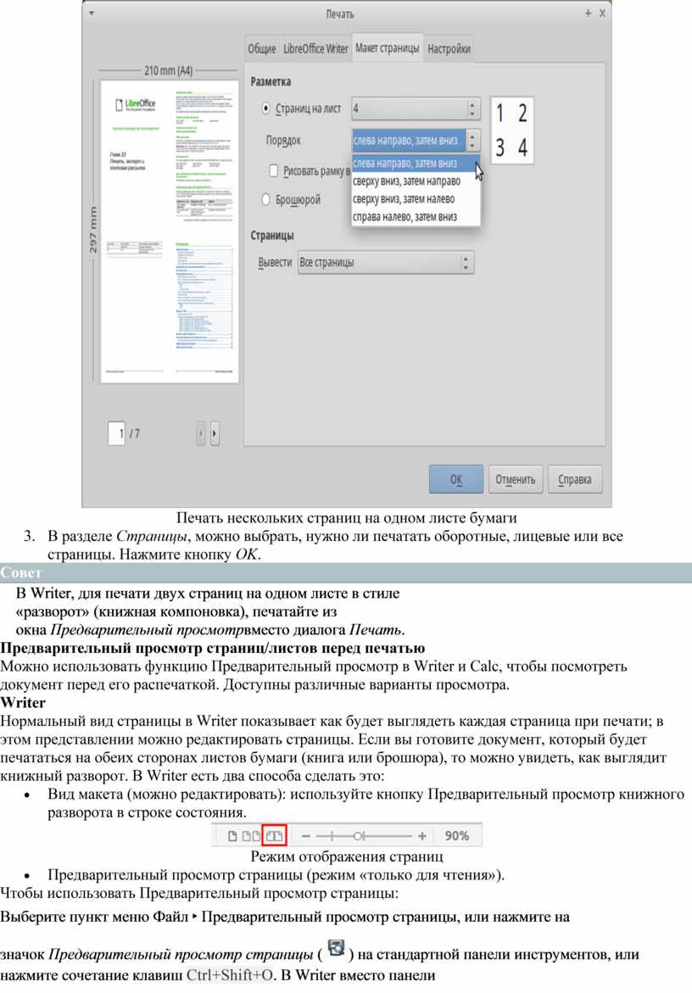Click the 'Ctrl+Shift+O' shortcut text
Screen dimensions: 692x993
click(x=229, y=974)
